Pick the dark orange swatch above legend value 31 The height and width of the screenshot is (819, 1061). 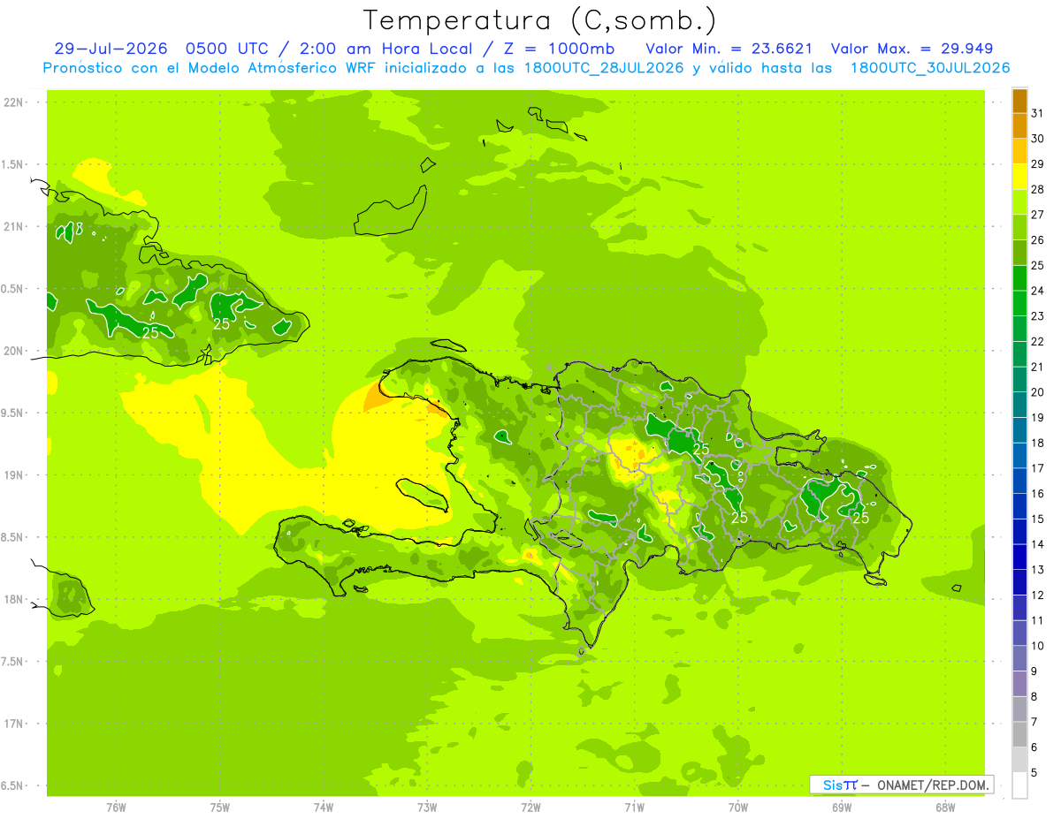click(1019, 101)
